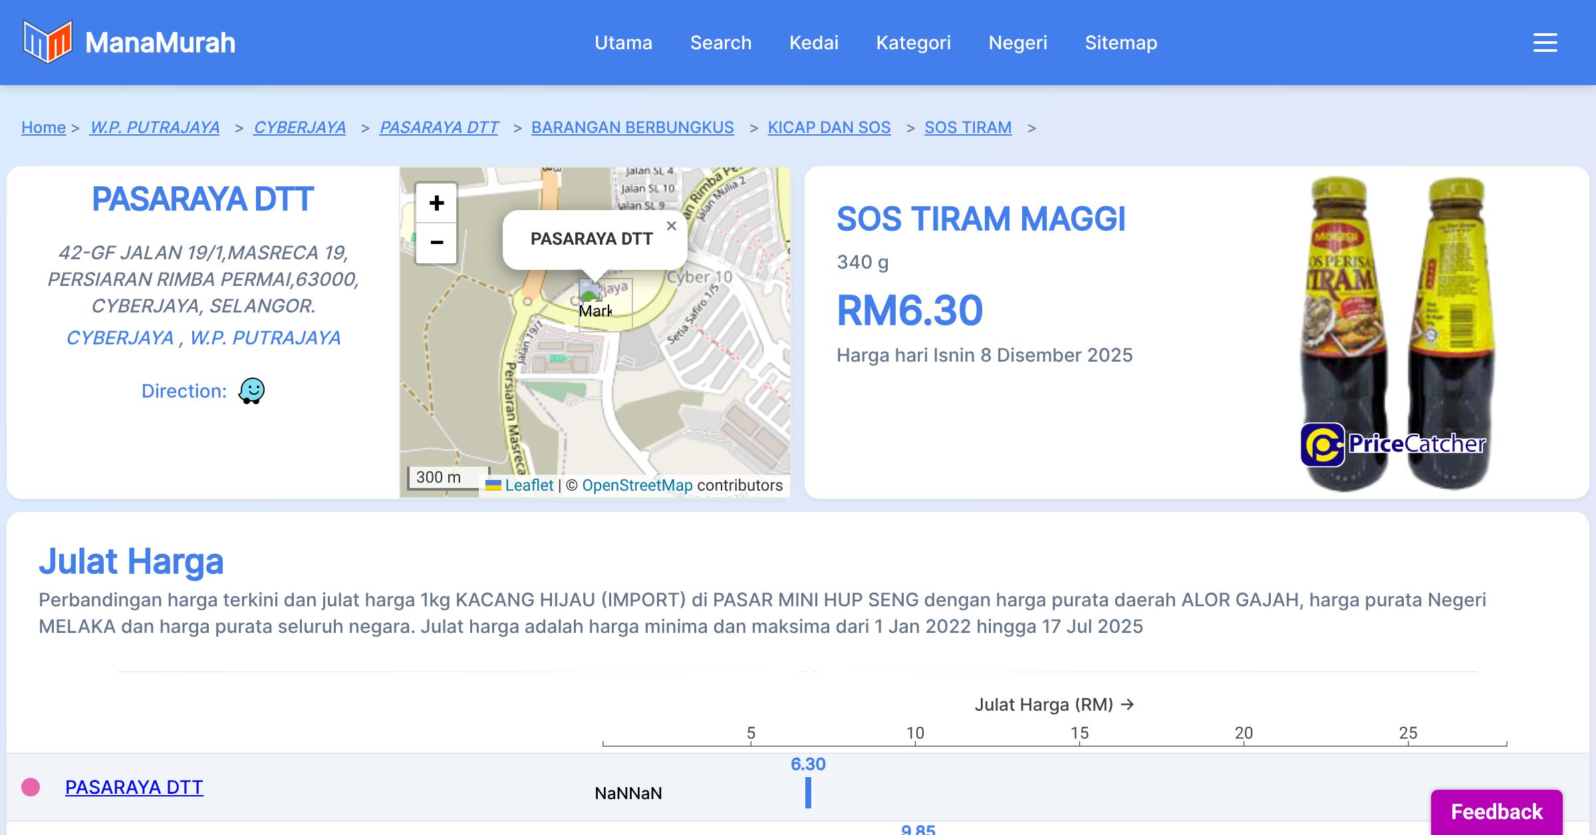Open the hamburger menu
This screenshot has height=835, width=1596.
pos(1545,43)
